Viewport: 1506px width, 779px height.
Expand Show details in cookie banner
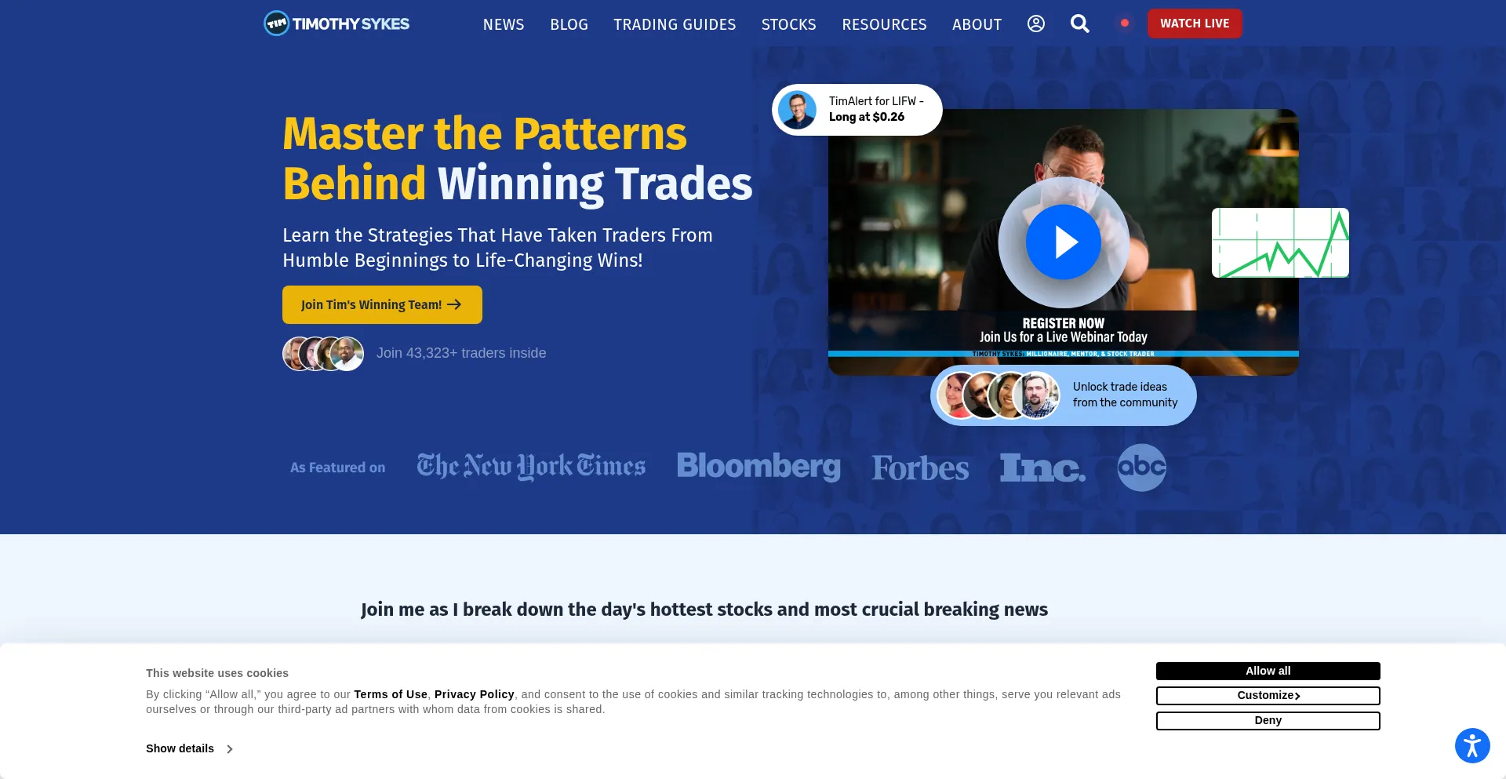[189, 748]
